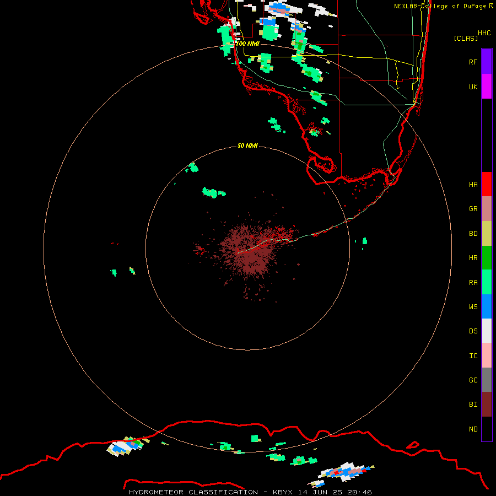Image resolution: width=496 pixels, height=496 pixels.
Task: Click the HR dark green swatch
Action: (487, 258)
